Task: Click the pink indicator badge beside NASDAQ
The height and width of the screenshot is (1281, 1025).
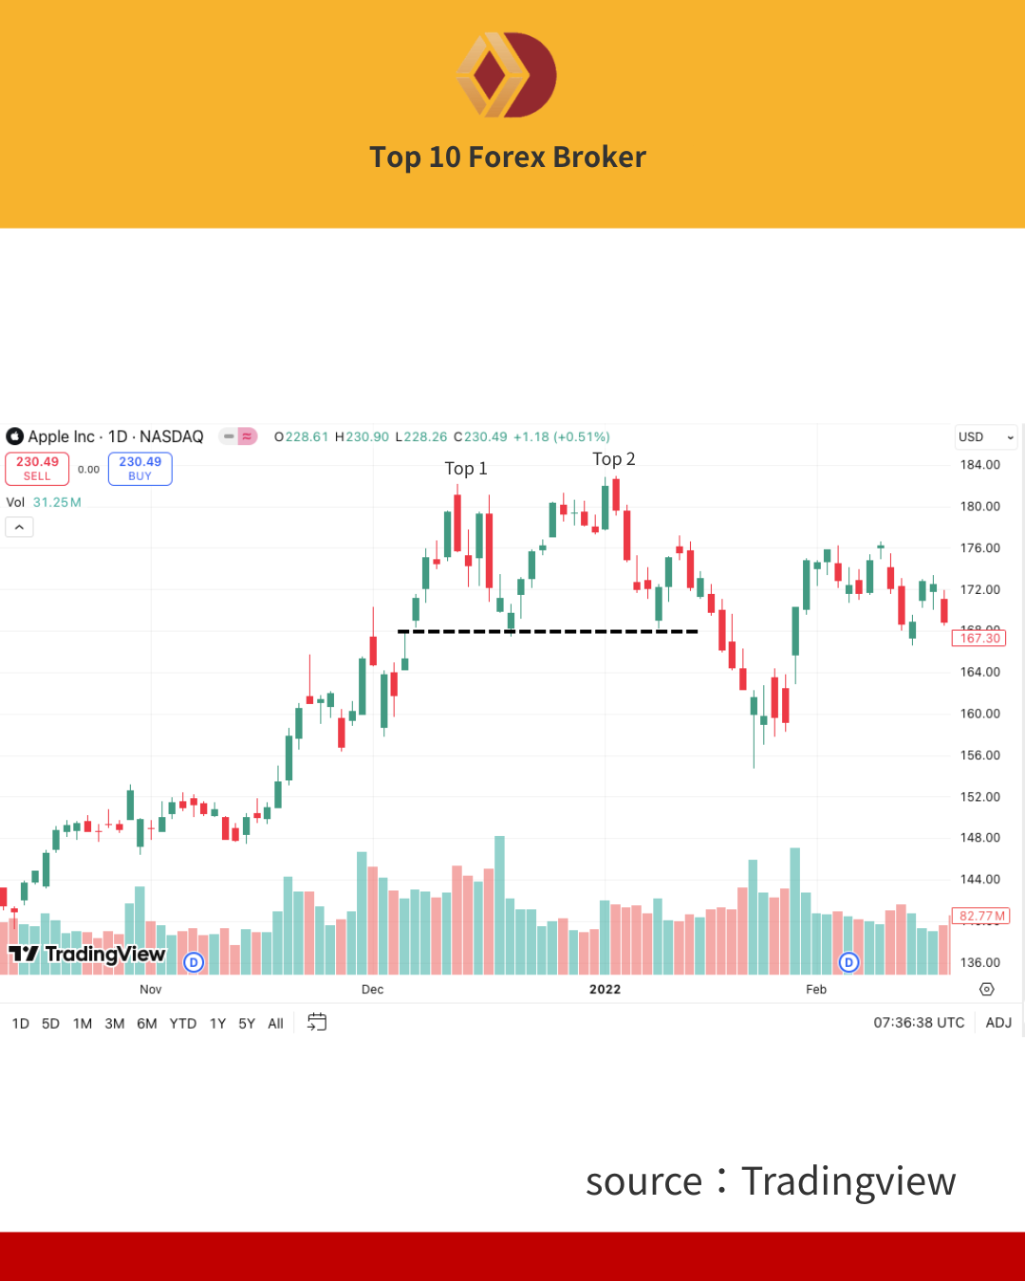Action: tap(247, 436)
